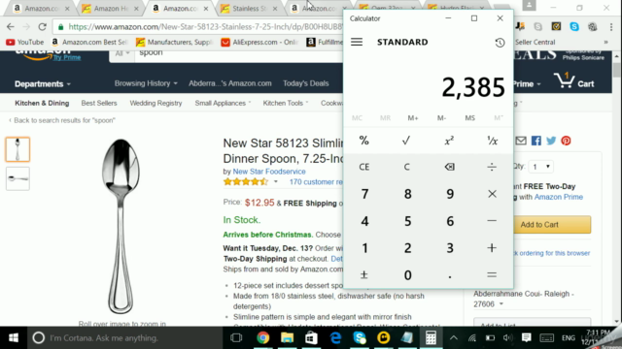Open the Amazon Cart
The height and width of the screenshot is (349, 622).
pos(574,81)
